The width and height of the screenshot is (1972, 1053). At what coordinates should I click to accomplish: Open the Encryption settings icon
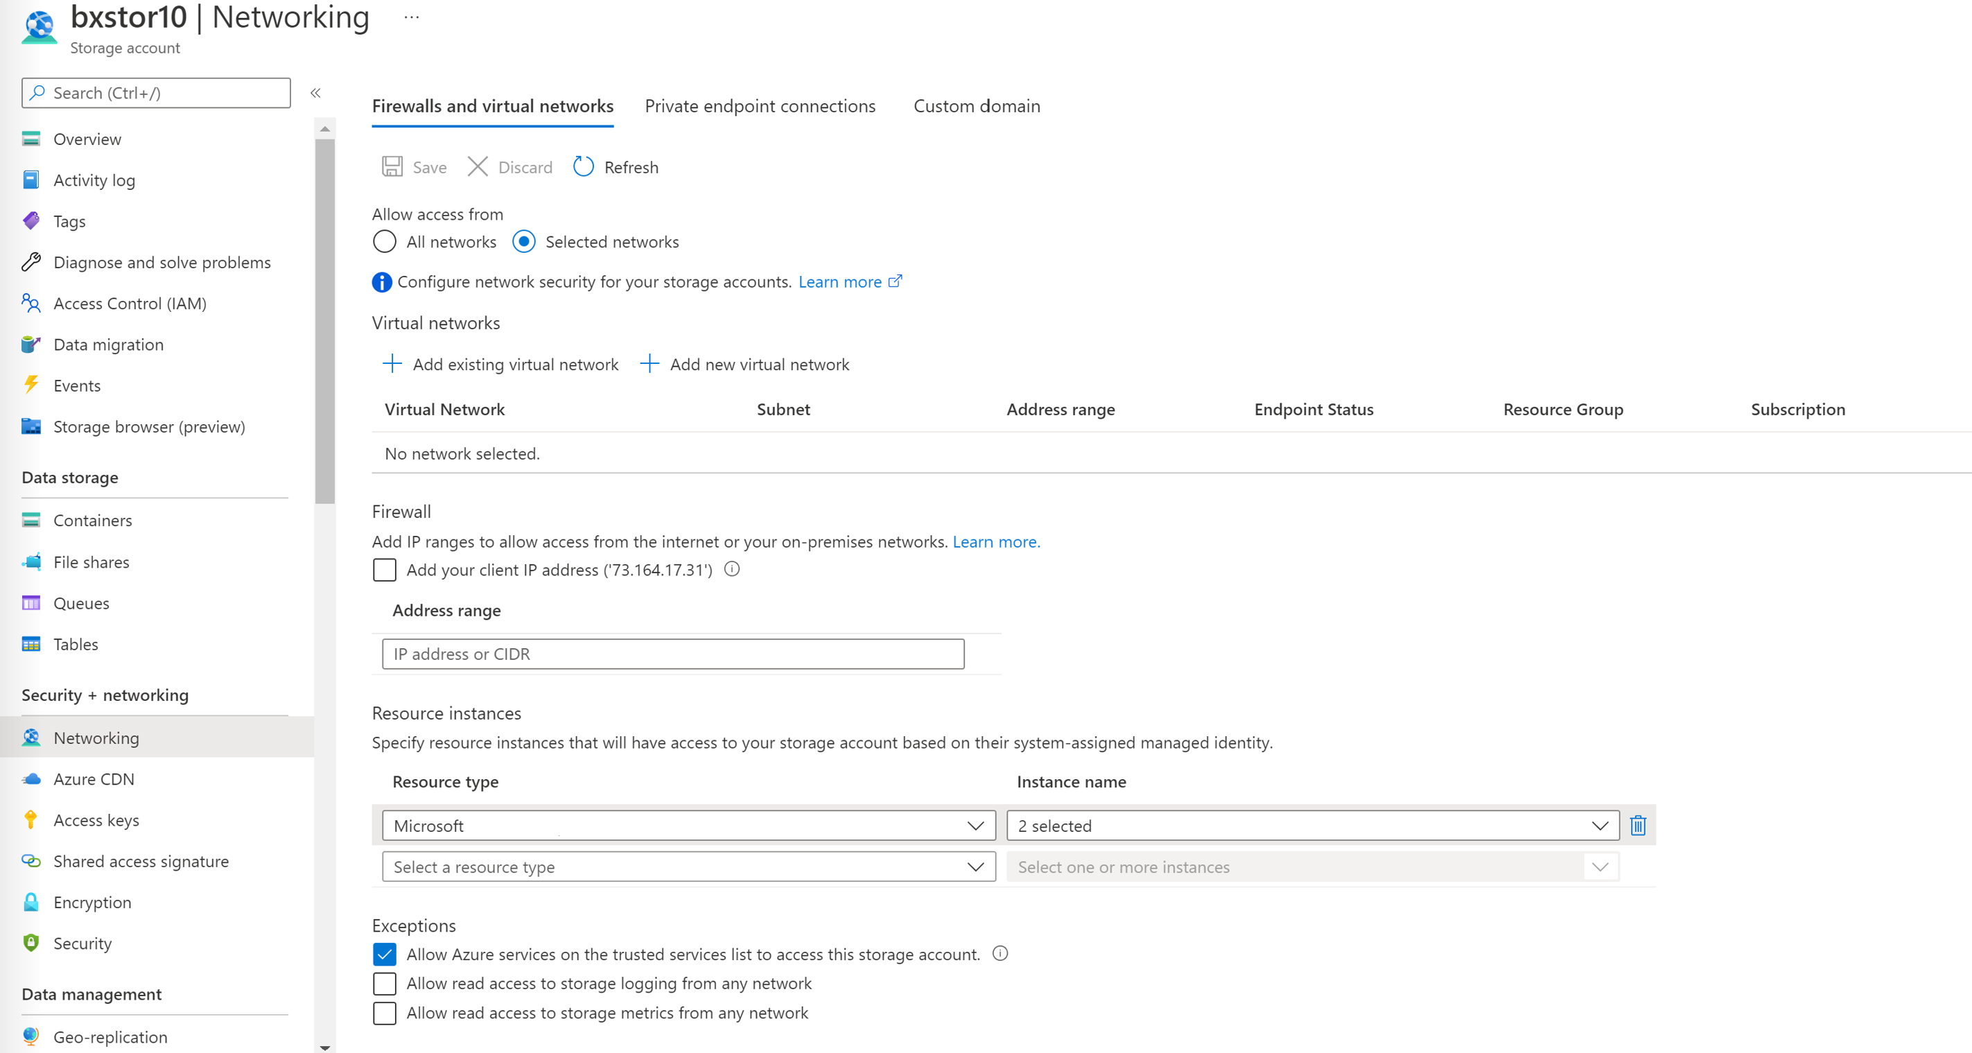[30, 902]
